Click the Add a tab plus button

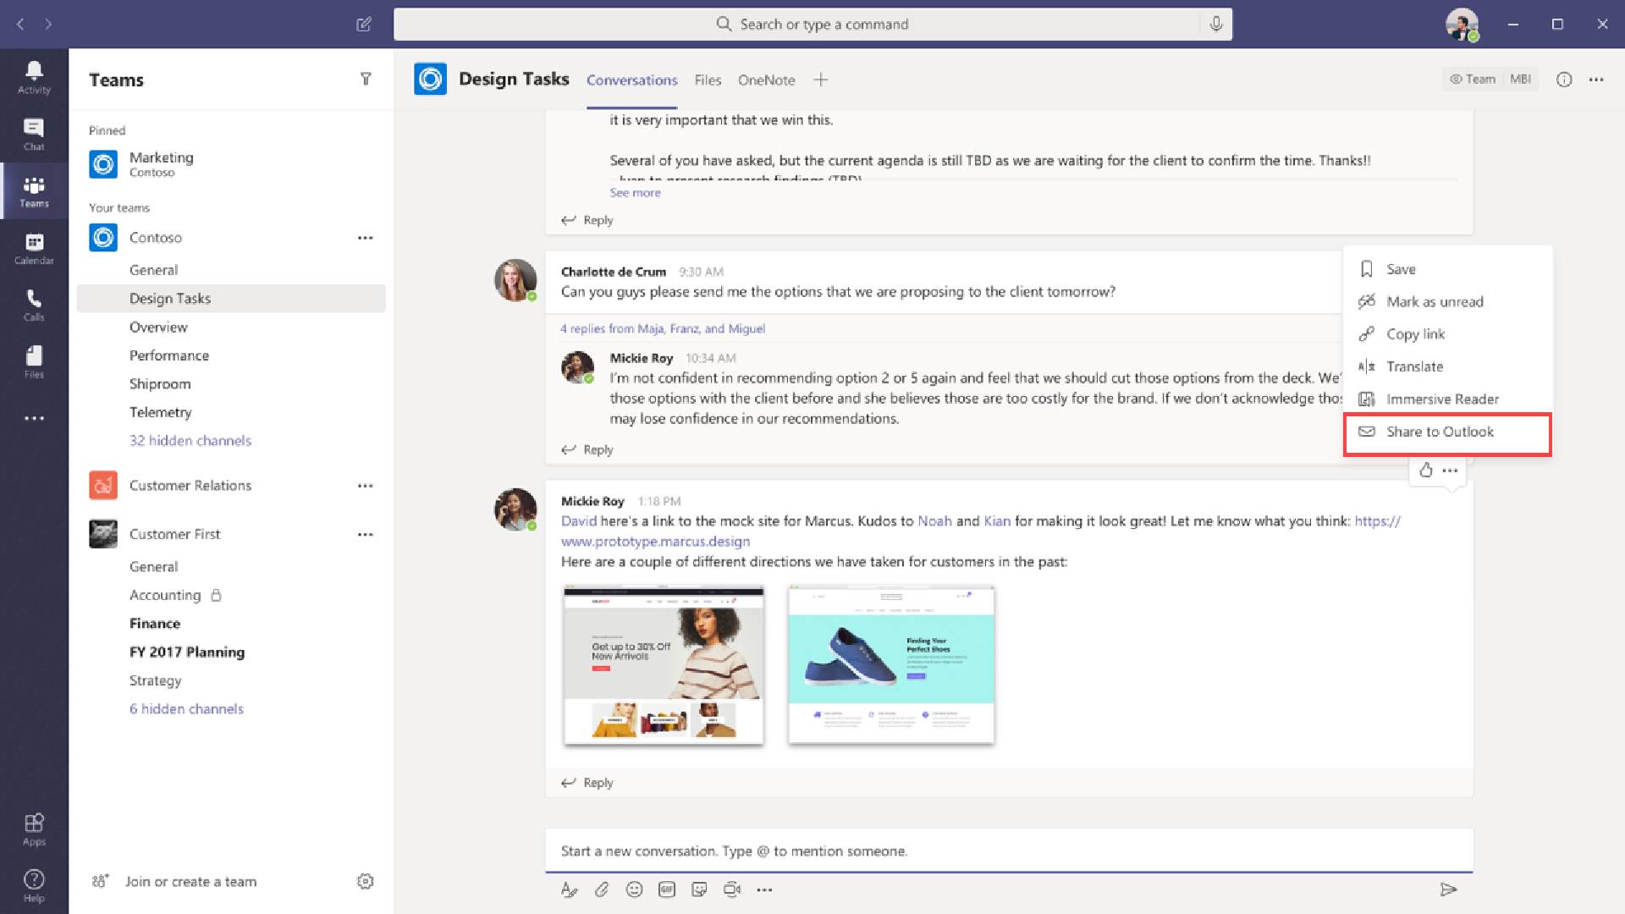[x=820, y=80]
